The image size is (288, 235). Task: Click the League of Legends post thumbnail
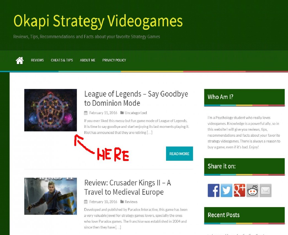point(50,110)
